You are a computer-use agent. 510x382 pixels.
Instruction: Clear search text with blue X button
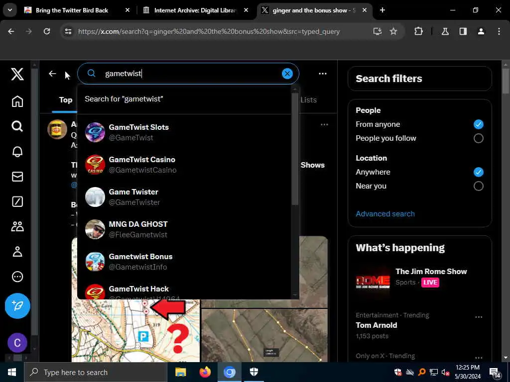pos(287,74)
